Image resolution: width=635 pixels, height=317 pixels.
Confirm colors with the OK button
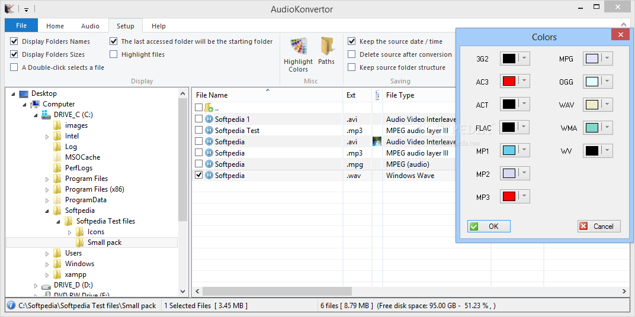point(489,226)
